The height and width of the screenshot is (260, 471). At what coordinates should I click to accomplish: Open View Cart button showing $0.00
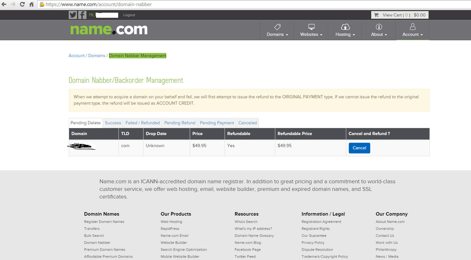pos(400,15)
